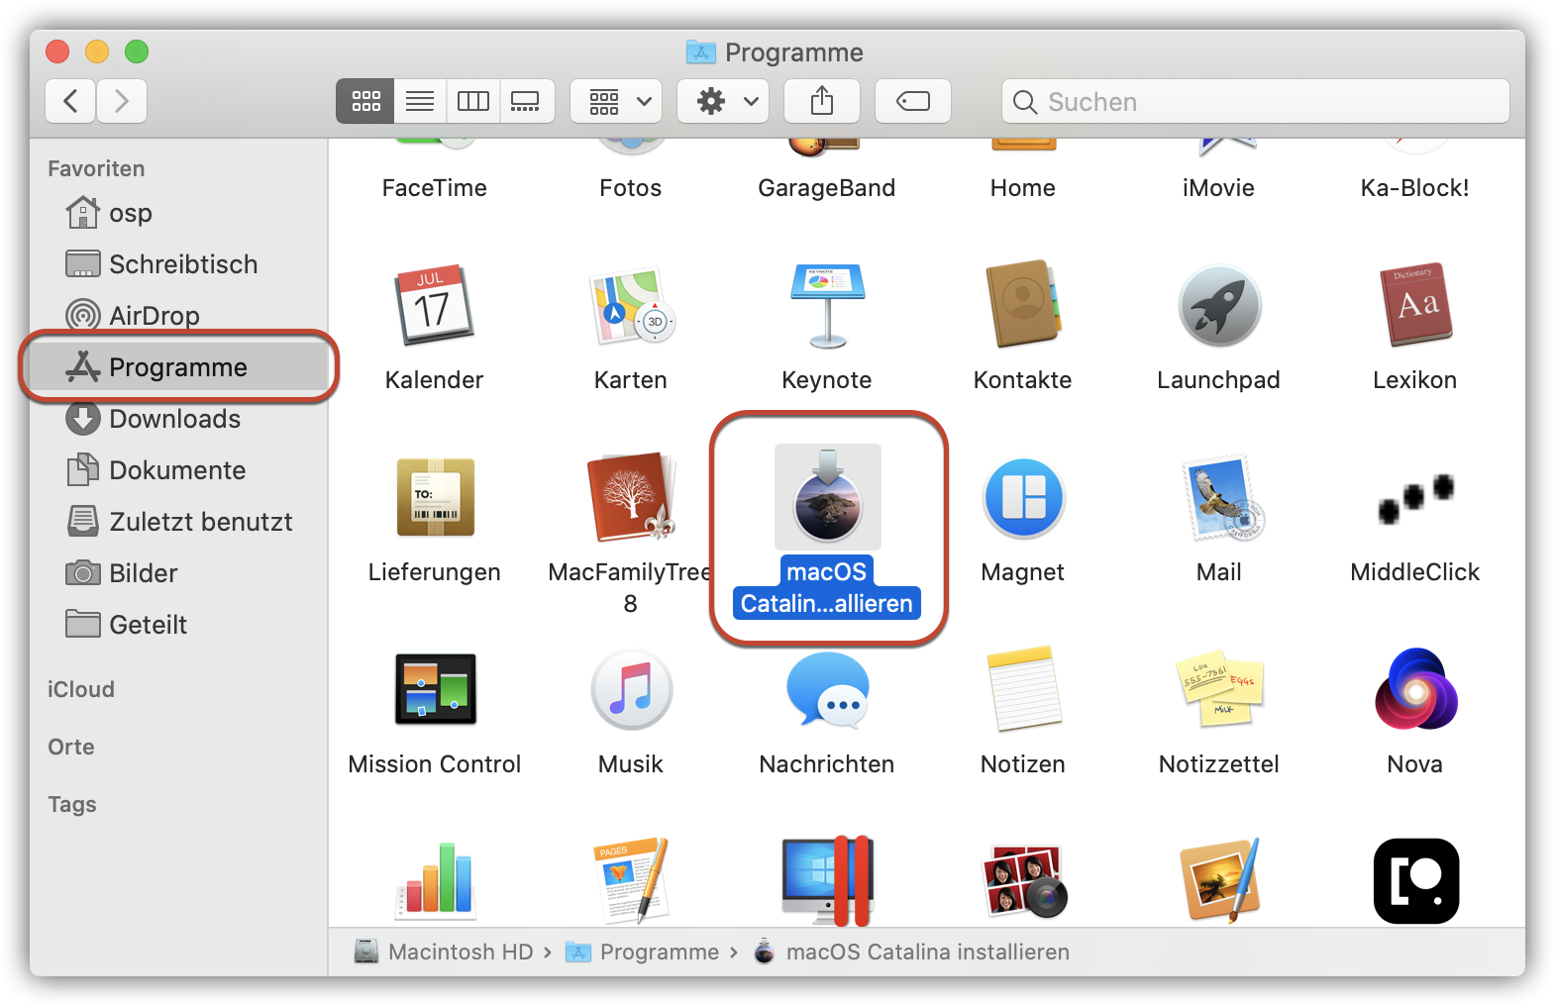1555x1006 pixels.
Task: Open the Notizzettel stickies icon
Action: 1219,689
